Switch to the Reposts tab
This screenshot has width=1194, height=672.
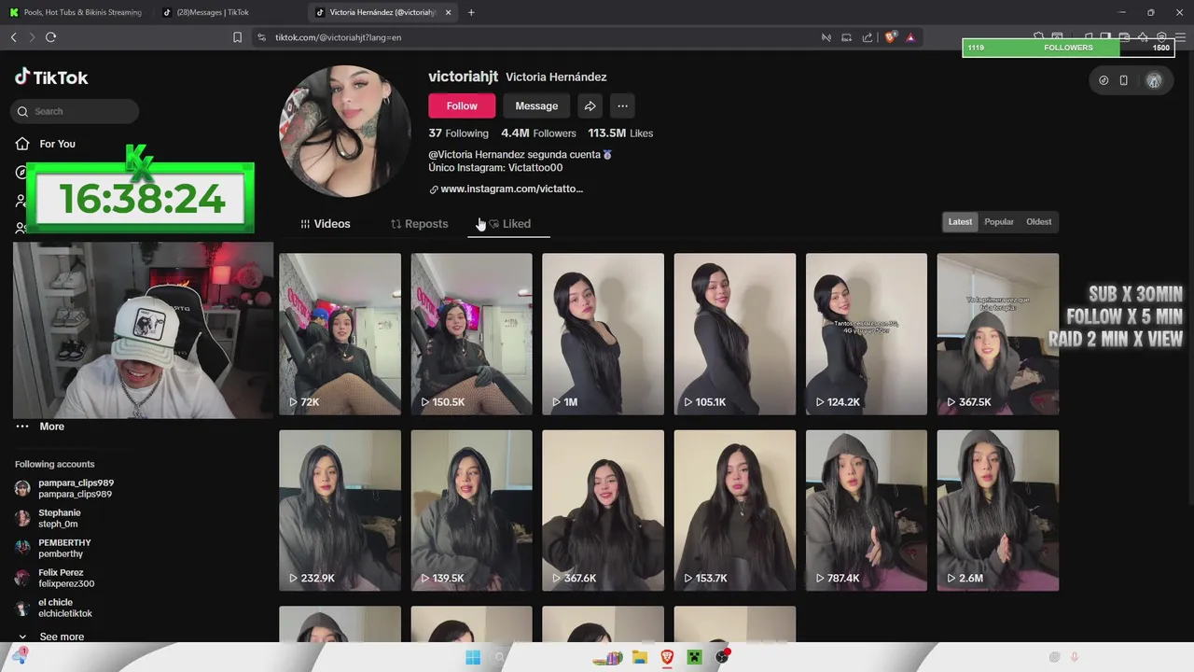419,224
